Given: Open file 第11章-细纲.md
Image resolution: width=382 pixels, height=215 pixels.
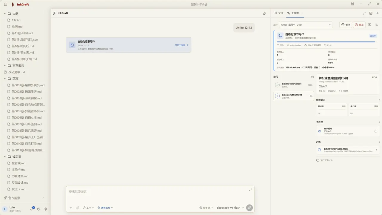Looking at the screenshot, I should pyautogui.click(x=22, y=33).
